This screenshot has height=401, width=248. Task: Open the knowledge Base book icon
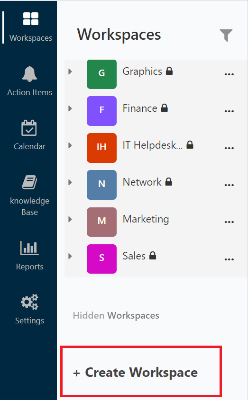tap(29, 182)
